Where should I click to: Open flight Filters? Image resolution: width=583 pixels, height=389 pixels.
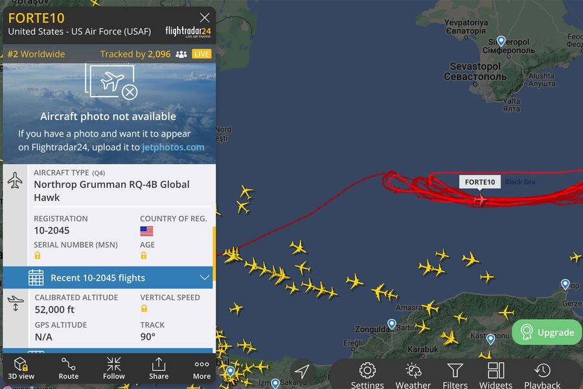455,375
